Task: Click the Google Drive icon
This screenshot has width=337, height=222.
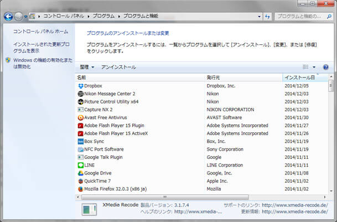Action: [81, 173]
